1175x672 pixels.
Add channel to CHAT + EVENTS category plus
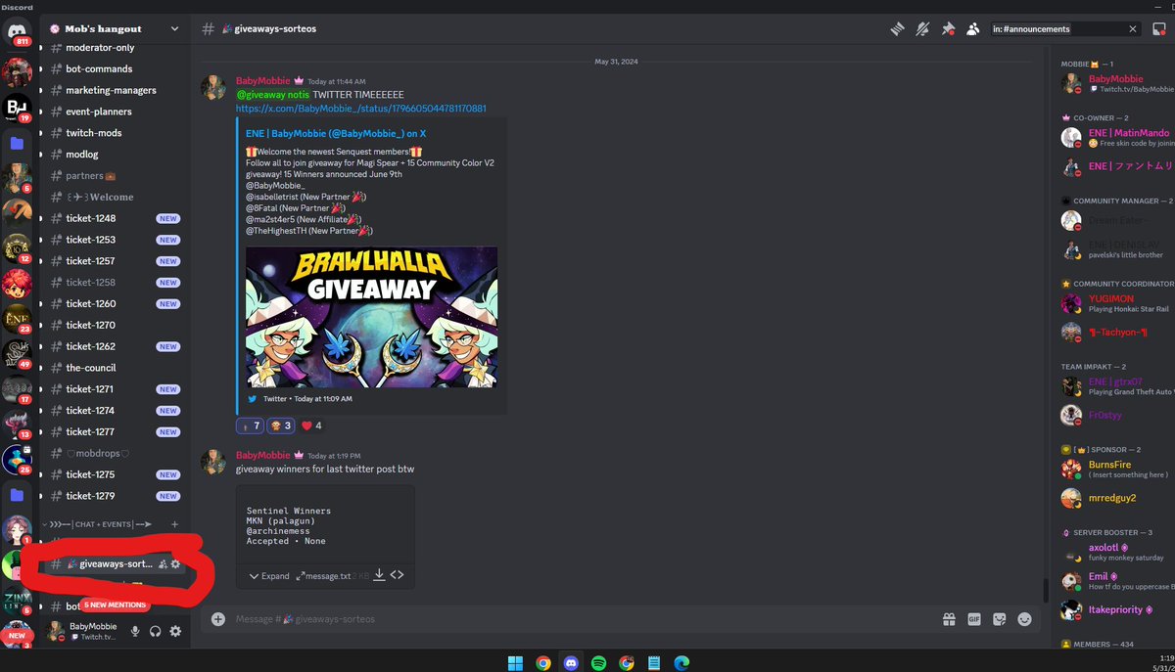(175, 524)
